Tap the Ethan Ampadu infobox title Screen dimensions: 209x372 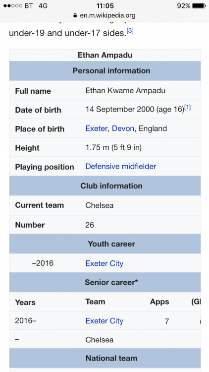105,55
